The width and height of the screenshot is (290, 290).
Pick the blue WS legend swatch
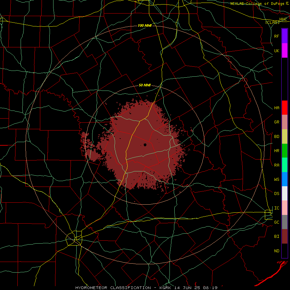tap(285, 179)
